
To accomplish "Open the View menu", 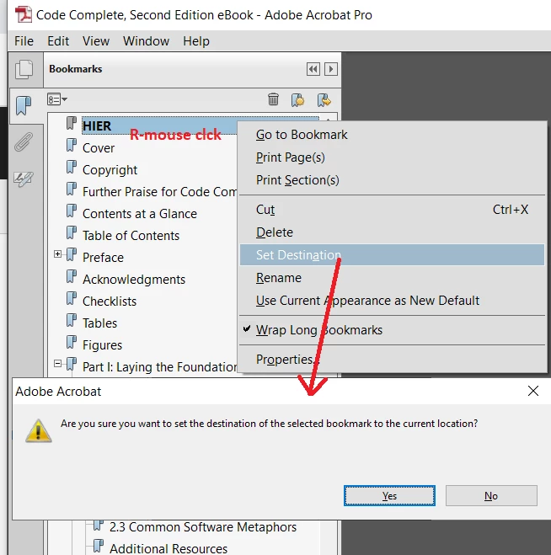I will (96, 41).
